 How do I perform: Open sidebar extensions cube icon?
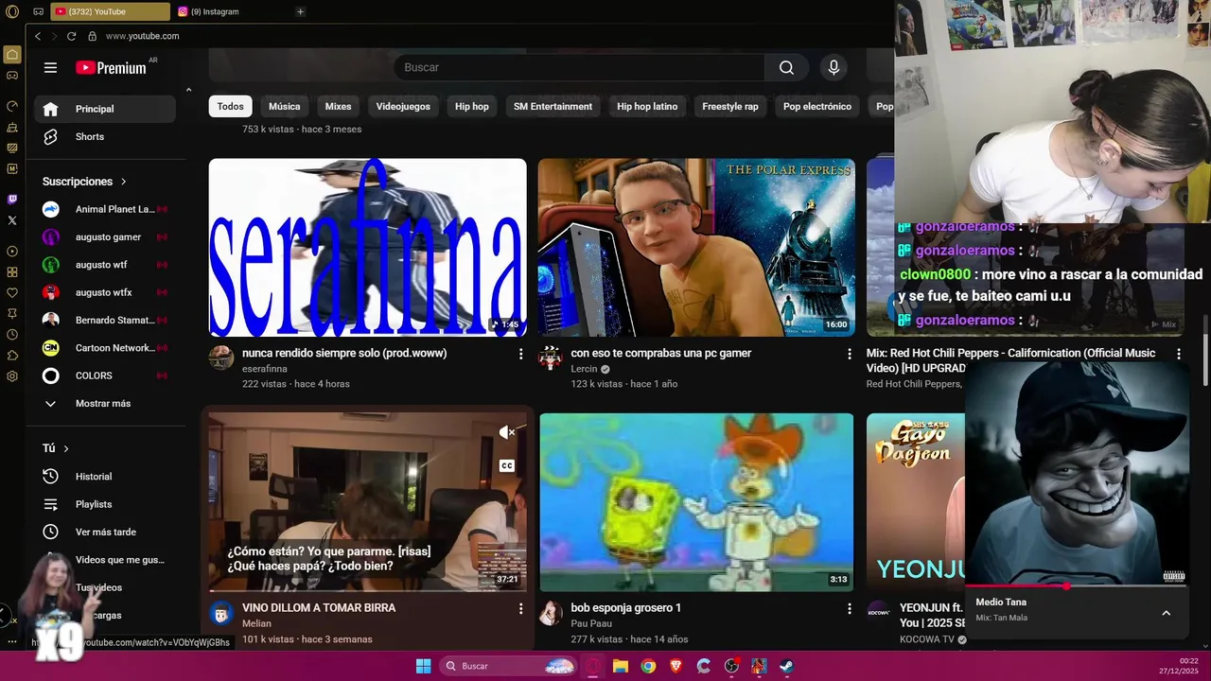(x=12, y=356)
